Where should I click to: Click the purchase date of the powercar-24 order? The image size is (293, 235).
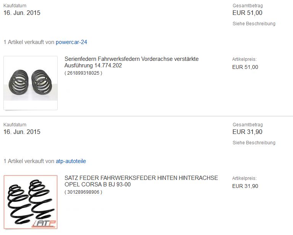pos(22,13)
